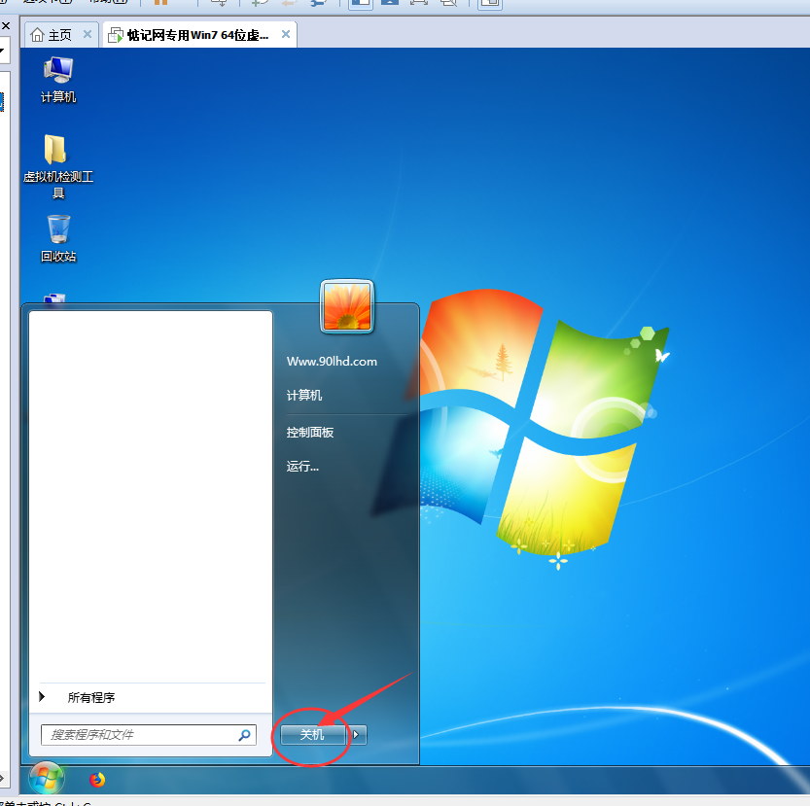Click the 搜索程序和文件 search field
This screenshot has height=806, width=810.
click(149, 735)
